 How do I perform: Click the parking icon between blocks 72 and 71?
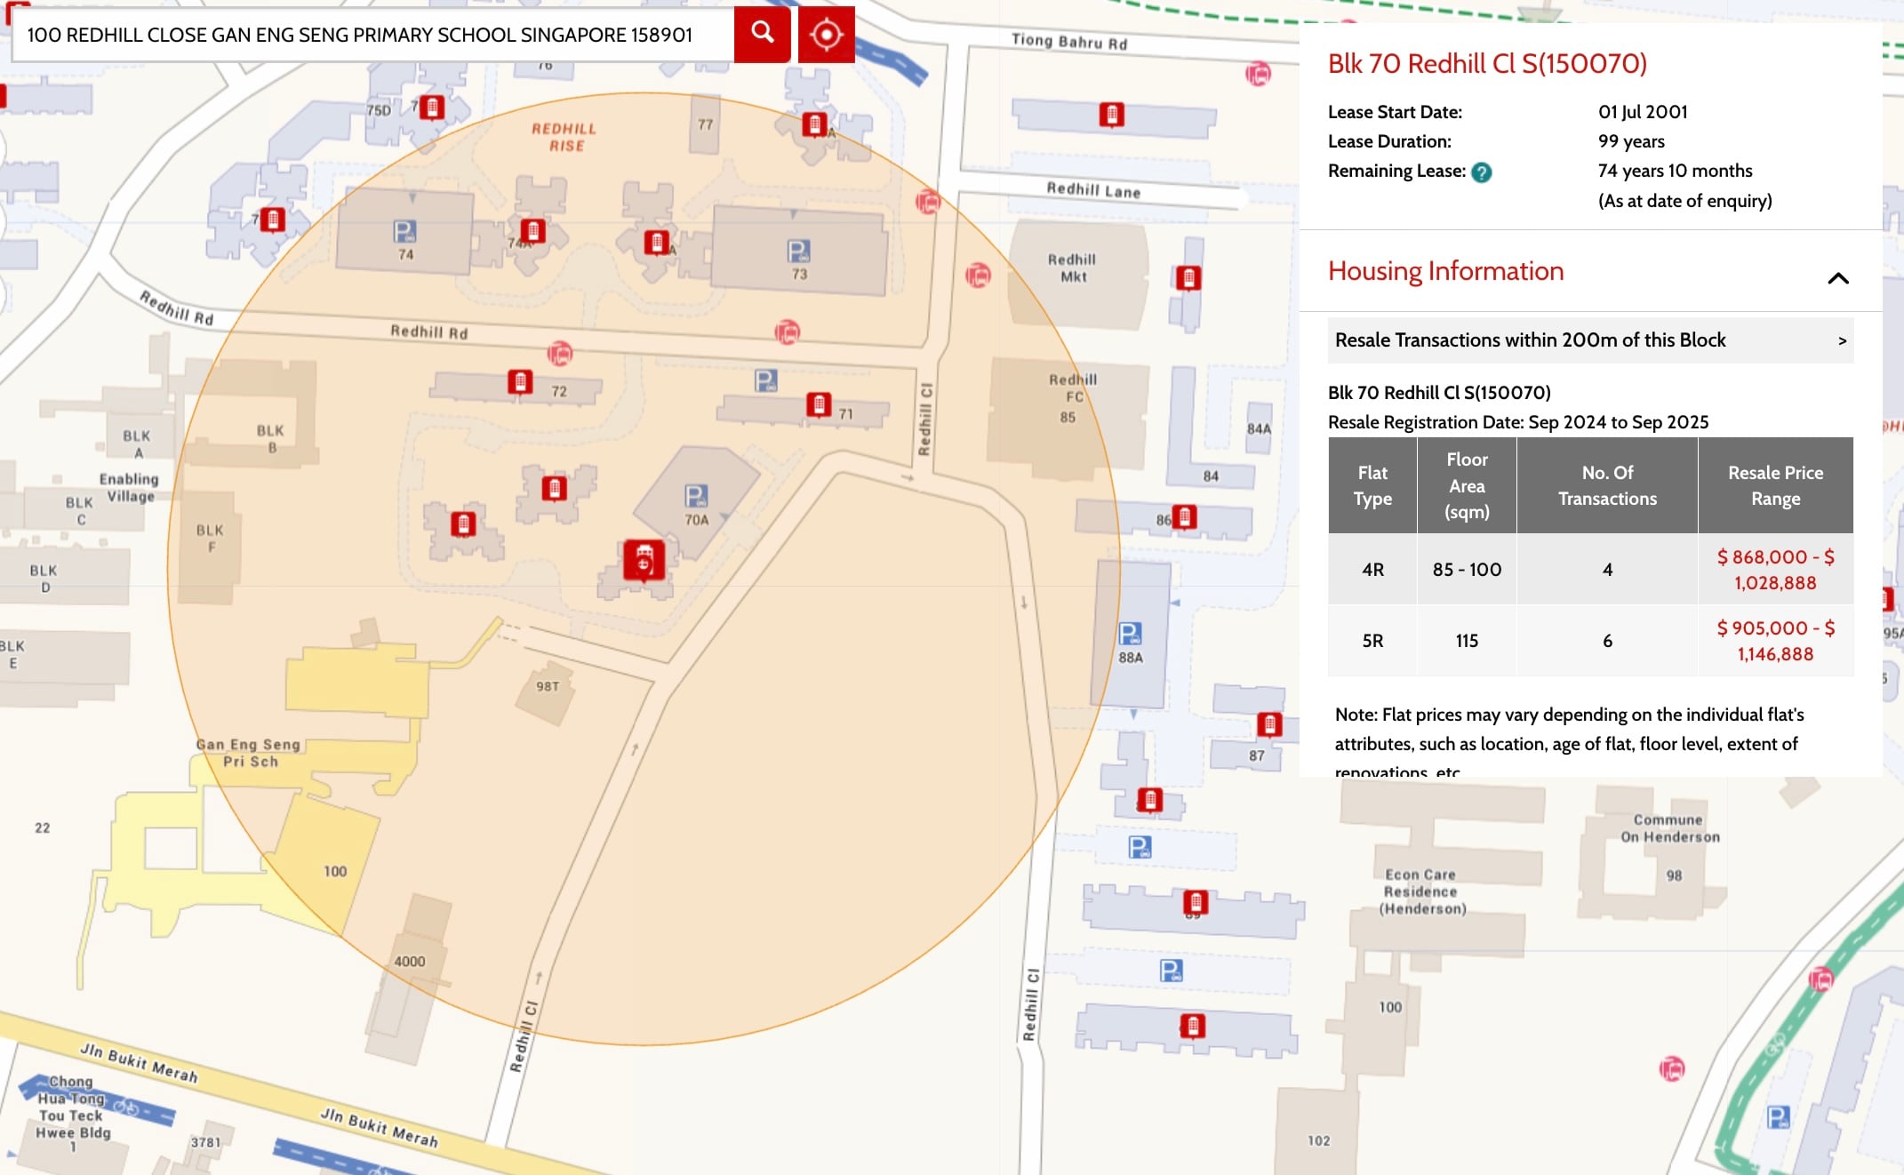coord(765,380)
